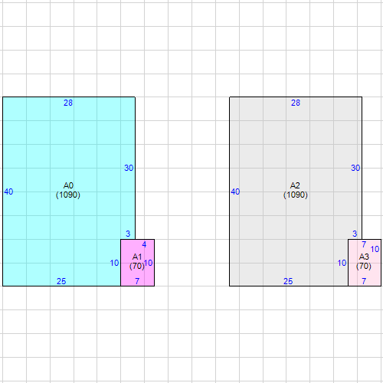
Task: Click the "10" just left of pink A3
Action: (x=342, y=263)
